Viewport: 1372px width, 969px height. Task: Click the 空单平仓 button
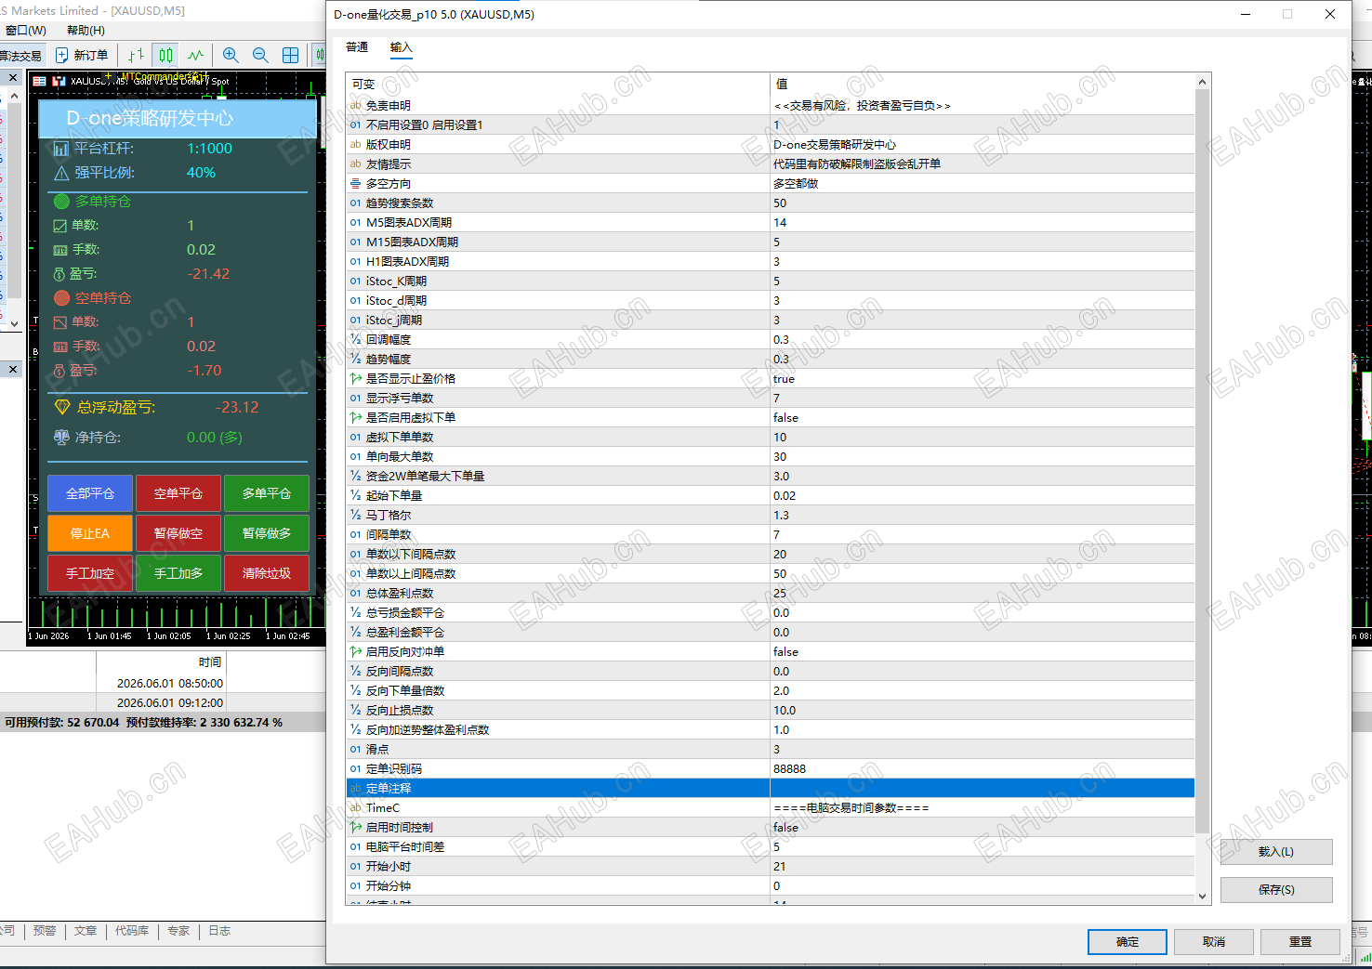178,493
